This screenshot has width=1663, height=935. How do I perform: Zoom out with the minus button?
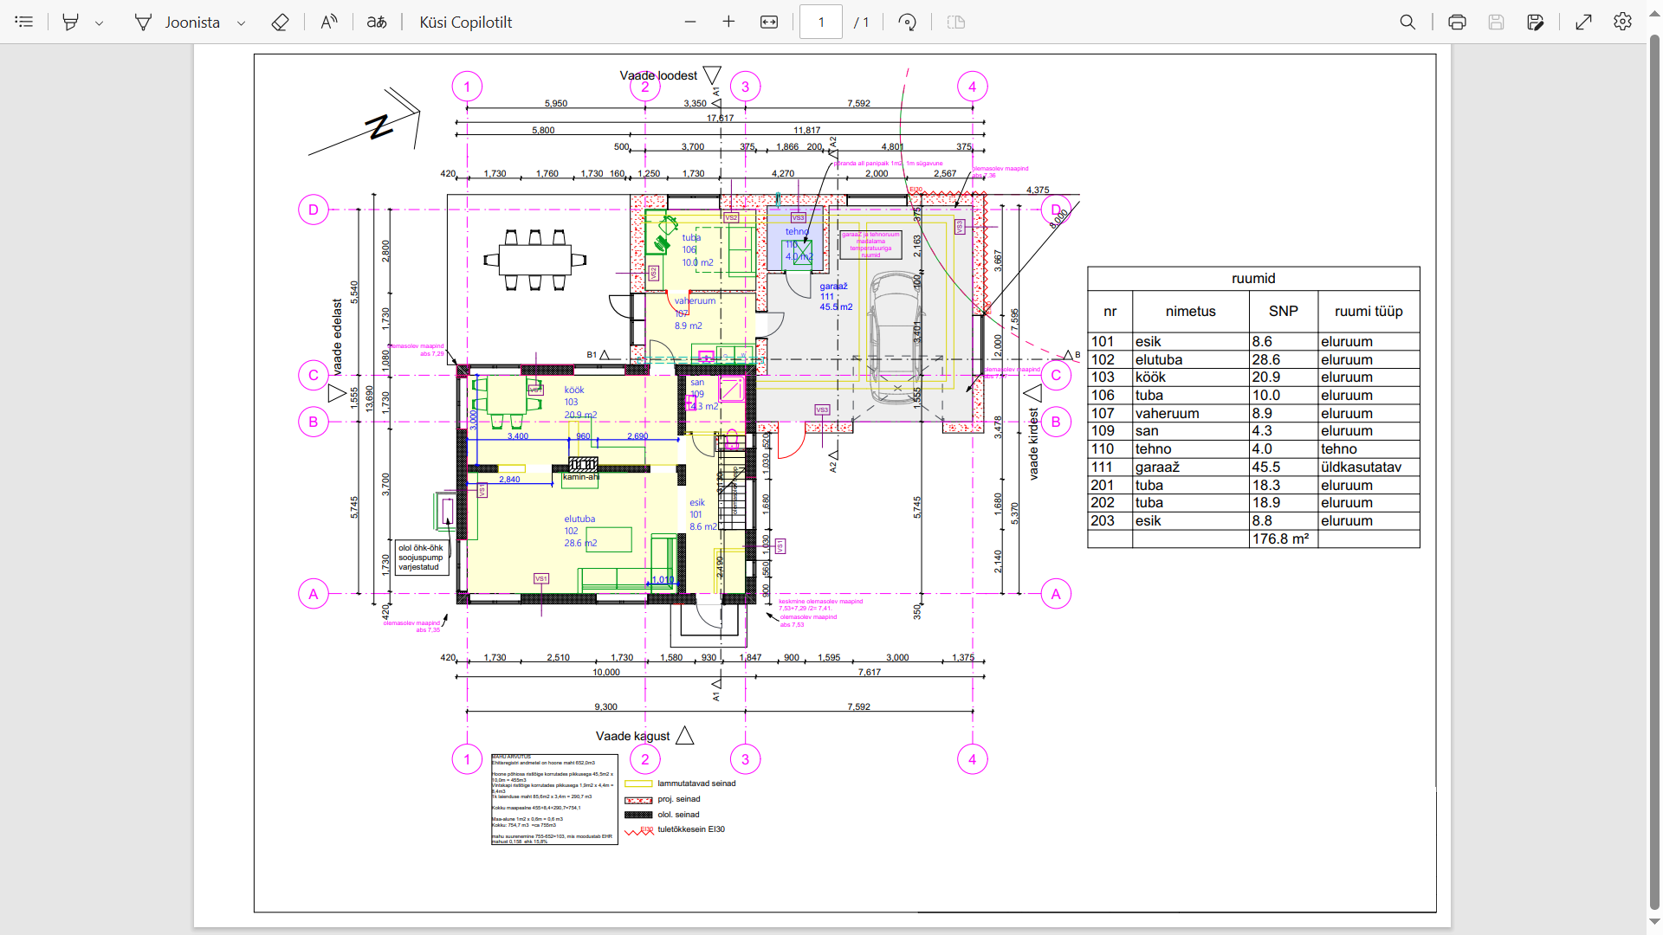point(690,22)
